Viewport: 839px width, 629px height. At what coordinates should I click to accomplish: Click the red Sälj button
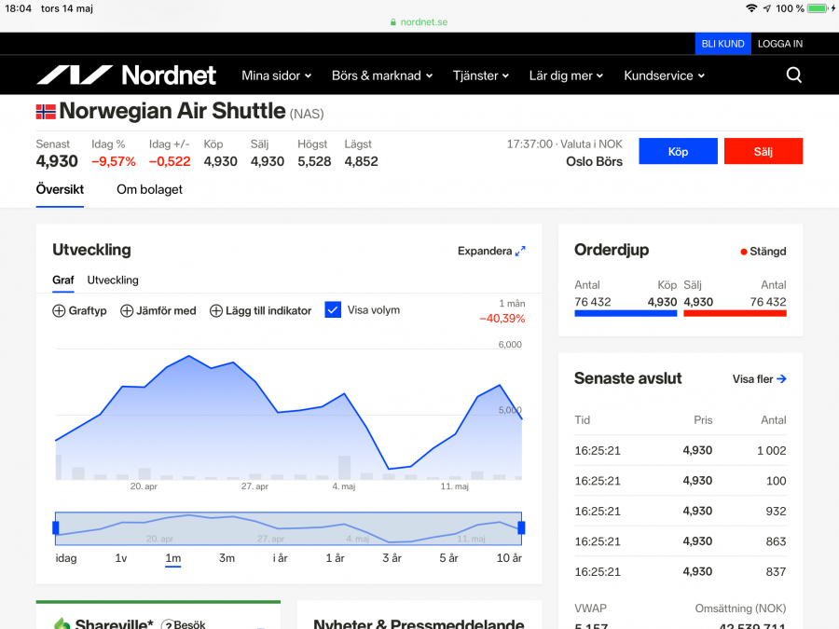pyautogui.click(x=763, y=151)
